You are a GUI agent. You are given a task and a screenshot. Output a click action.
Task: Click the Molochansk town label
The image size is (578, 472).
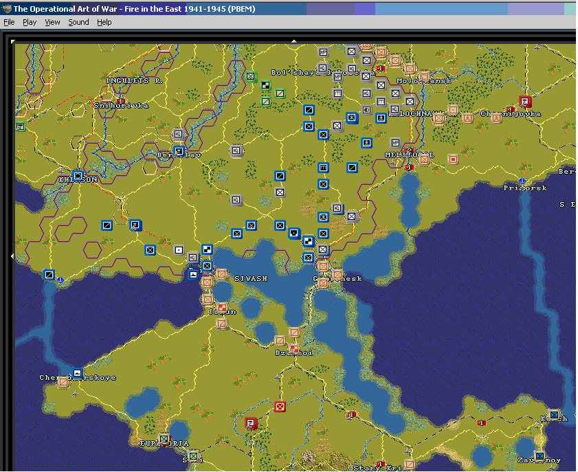(424, 80)
